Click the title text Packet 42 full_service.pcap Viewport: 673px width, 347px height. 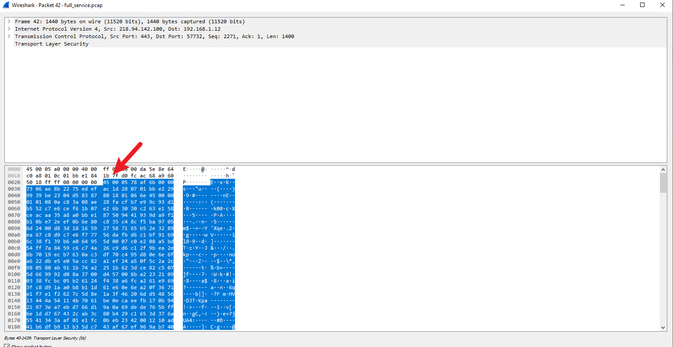tap(57, 5)
